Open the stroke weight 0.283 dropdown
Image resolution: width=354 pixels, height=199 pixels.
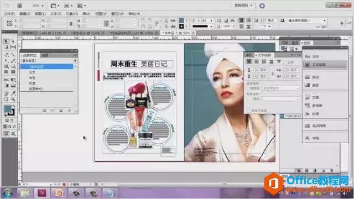(211, 20)
